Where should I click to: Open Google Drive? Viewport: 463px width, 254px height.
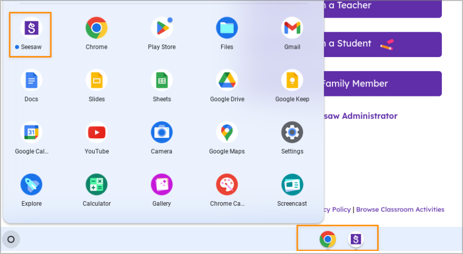pos(227,80)
